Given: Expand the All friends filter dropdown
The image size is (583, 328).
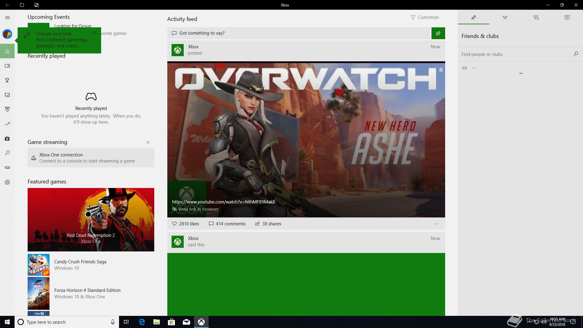Looking at the screenshot, I should point(469,68).
